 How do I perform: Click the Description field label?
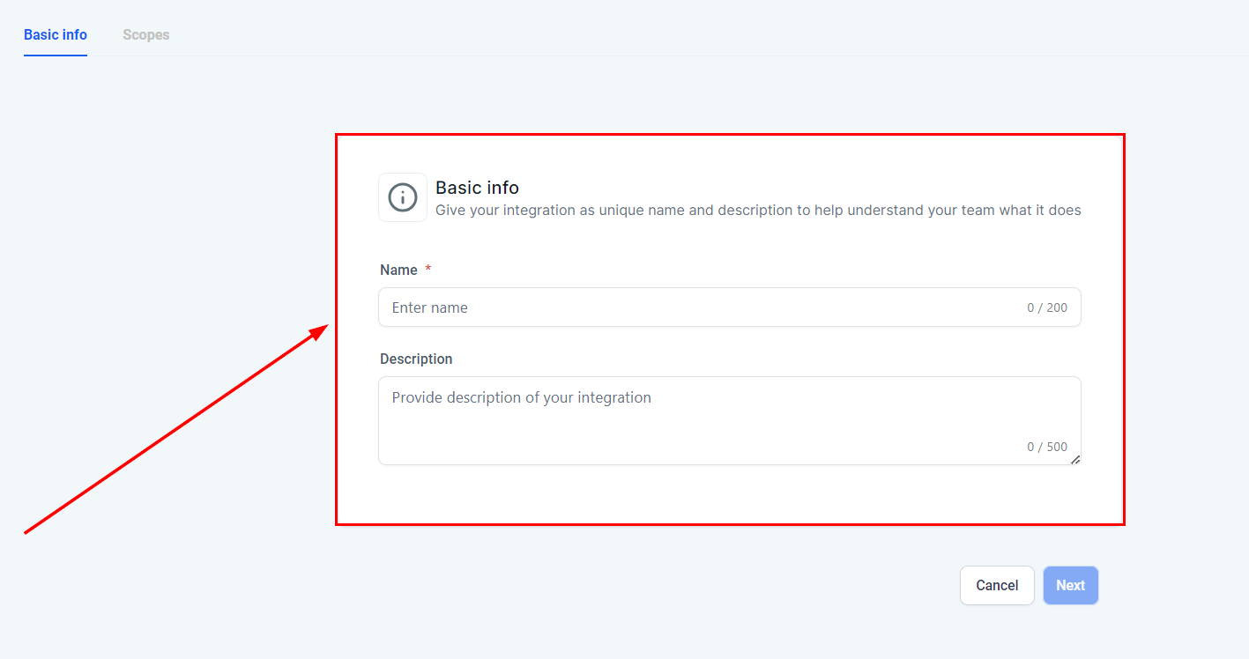tap(416, 359)
